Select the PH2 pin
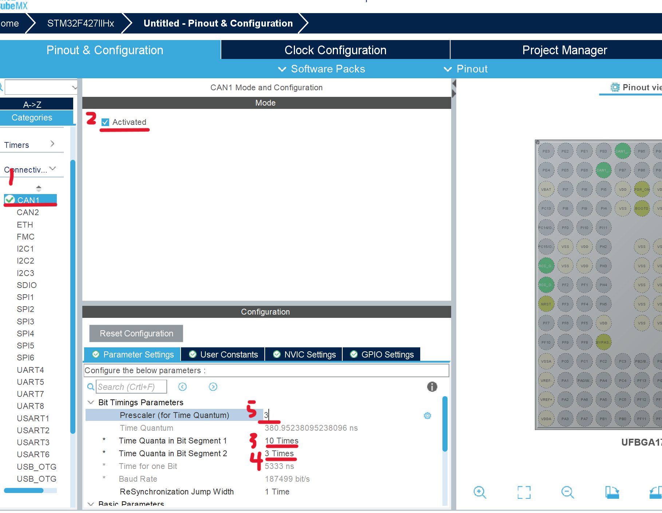This screenshot has width=662, height=513. coord(603,246)
